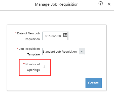Image resolution: width=114 pixels, height=107 pixels.
Task: Click the word Requisition under Date of New Job
Action: coord(32,39)
